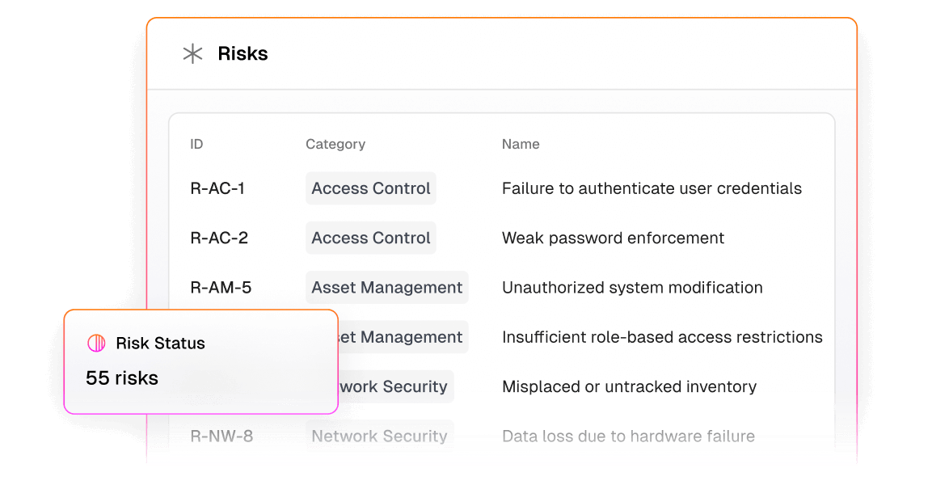Click the faded Network Security tag for R-NW-8
Image resolution: width=949 pixels, height=485 pixels.
(x=379, y=436)
